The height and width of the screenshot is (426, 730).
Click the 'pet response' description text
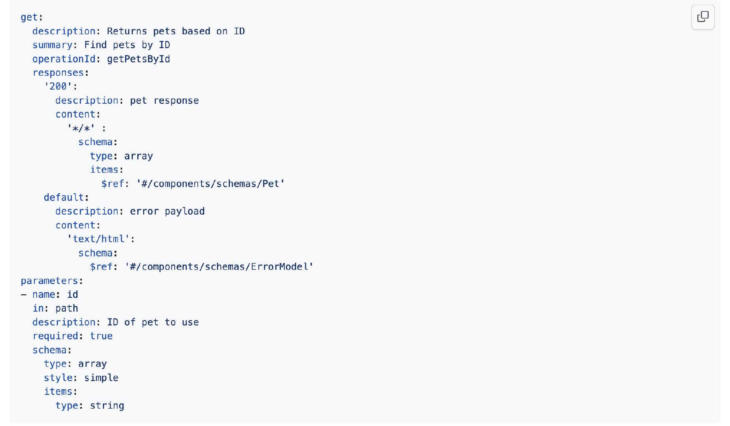pyautogui.click(x=164, y=101)
